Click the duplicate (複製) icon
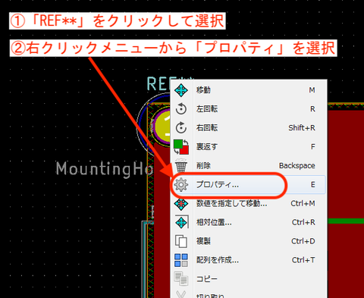Screen dimensions: 364x298 click(x=181, y=241)
